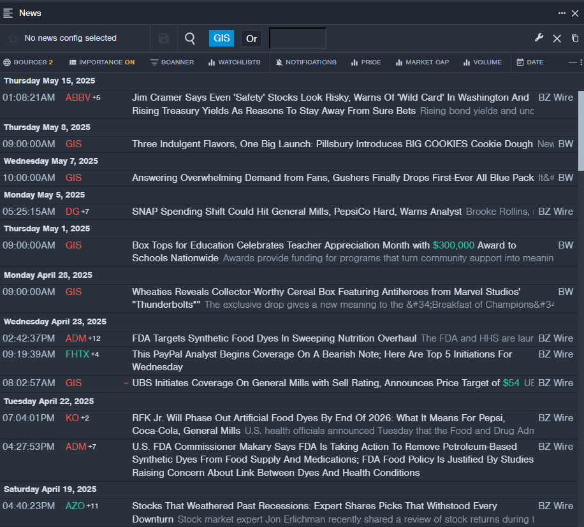
Task: Expand the +2 tickers beside KO
Action: [85, 418]
